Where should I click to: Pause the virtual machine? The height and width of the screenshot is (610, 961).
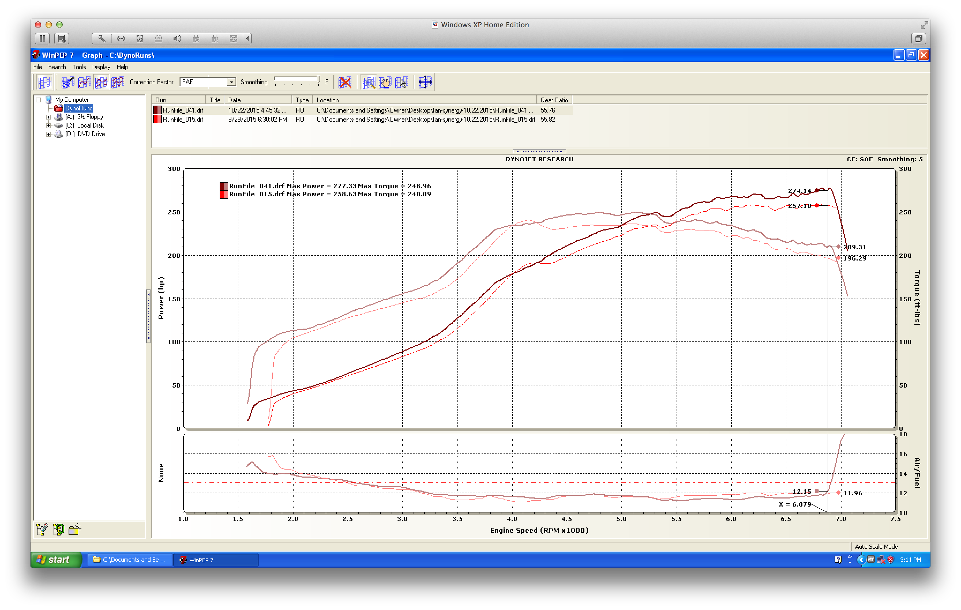click(x=42, y=39)
